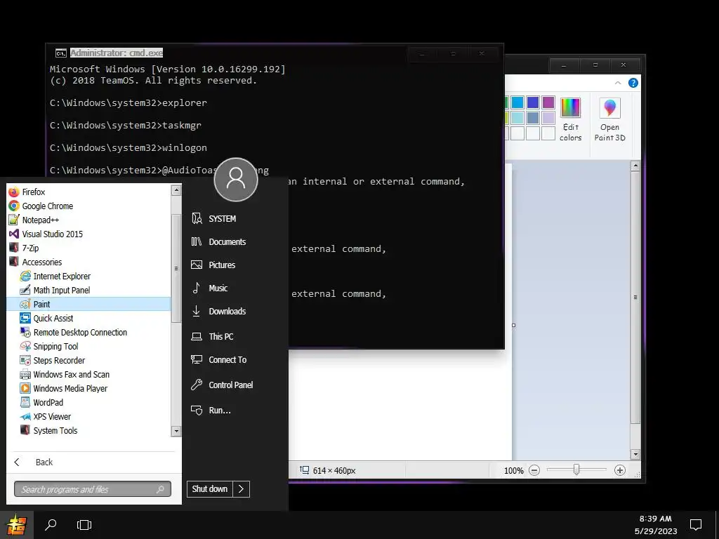Collapse the Paint ribbon chevron
This screenshot has height=539, width=719.
coord(618,83)
